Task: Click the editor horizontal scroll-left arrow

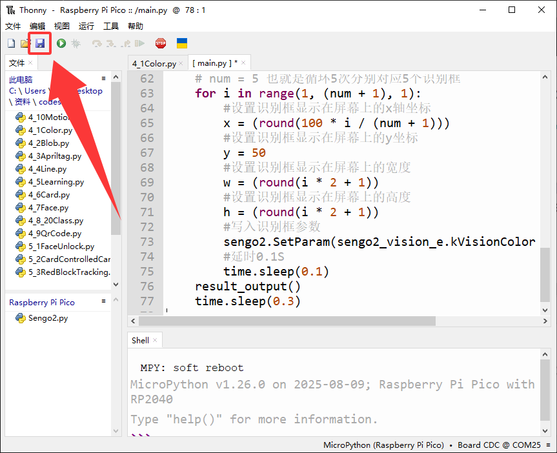Action: [x=133, y=321]
